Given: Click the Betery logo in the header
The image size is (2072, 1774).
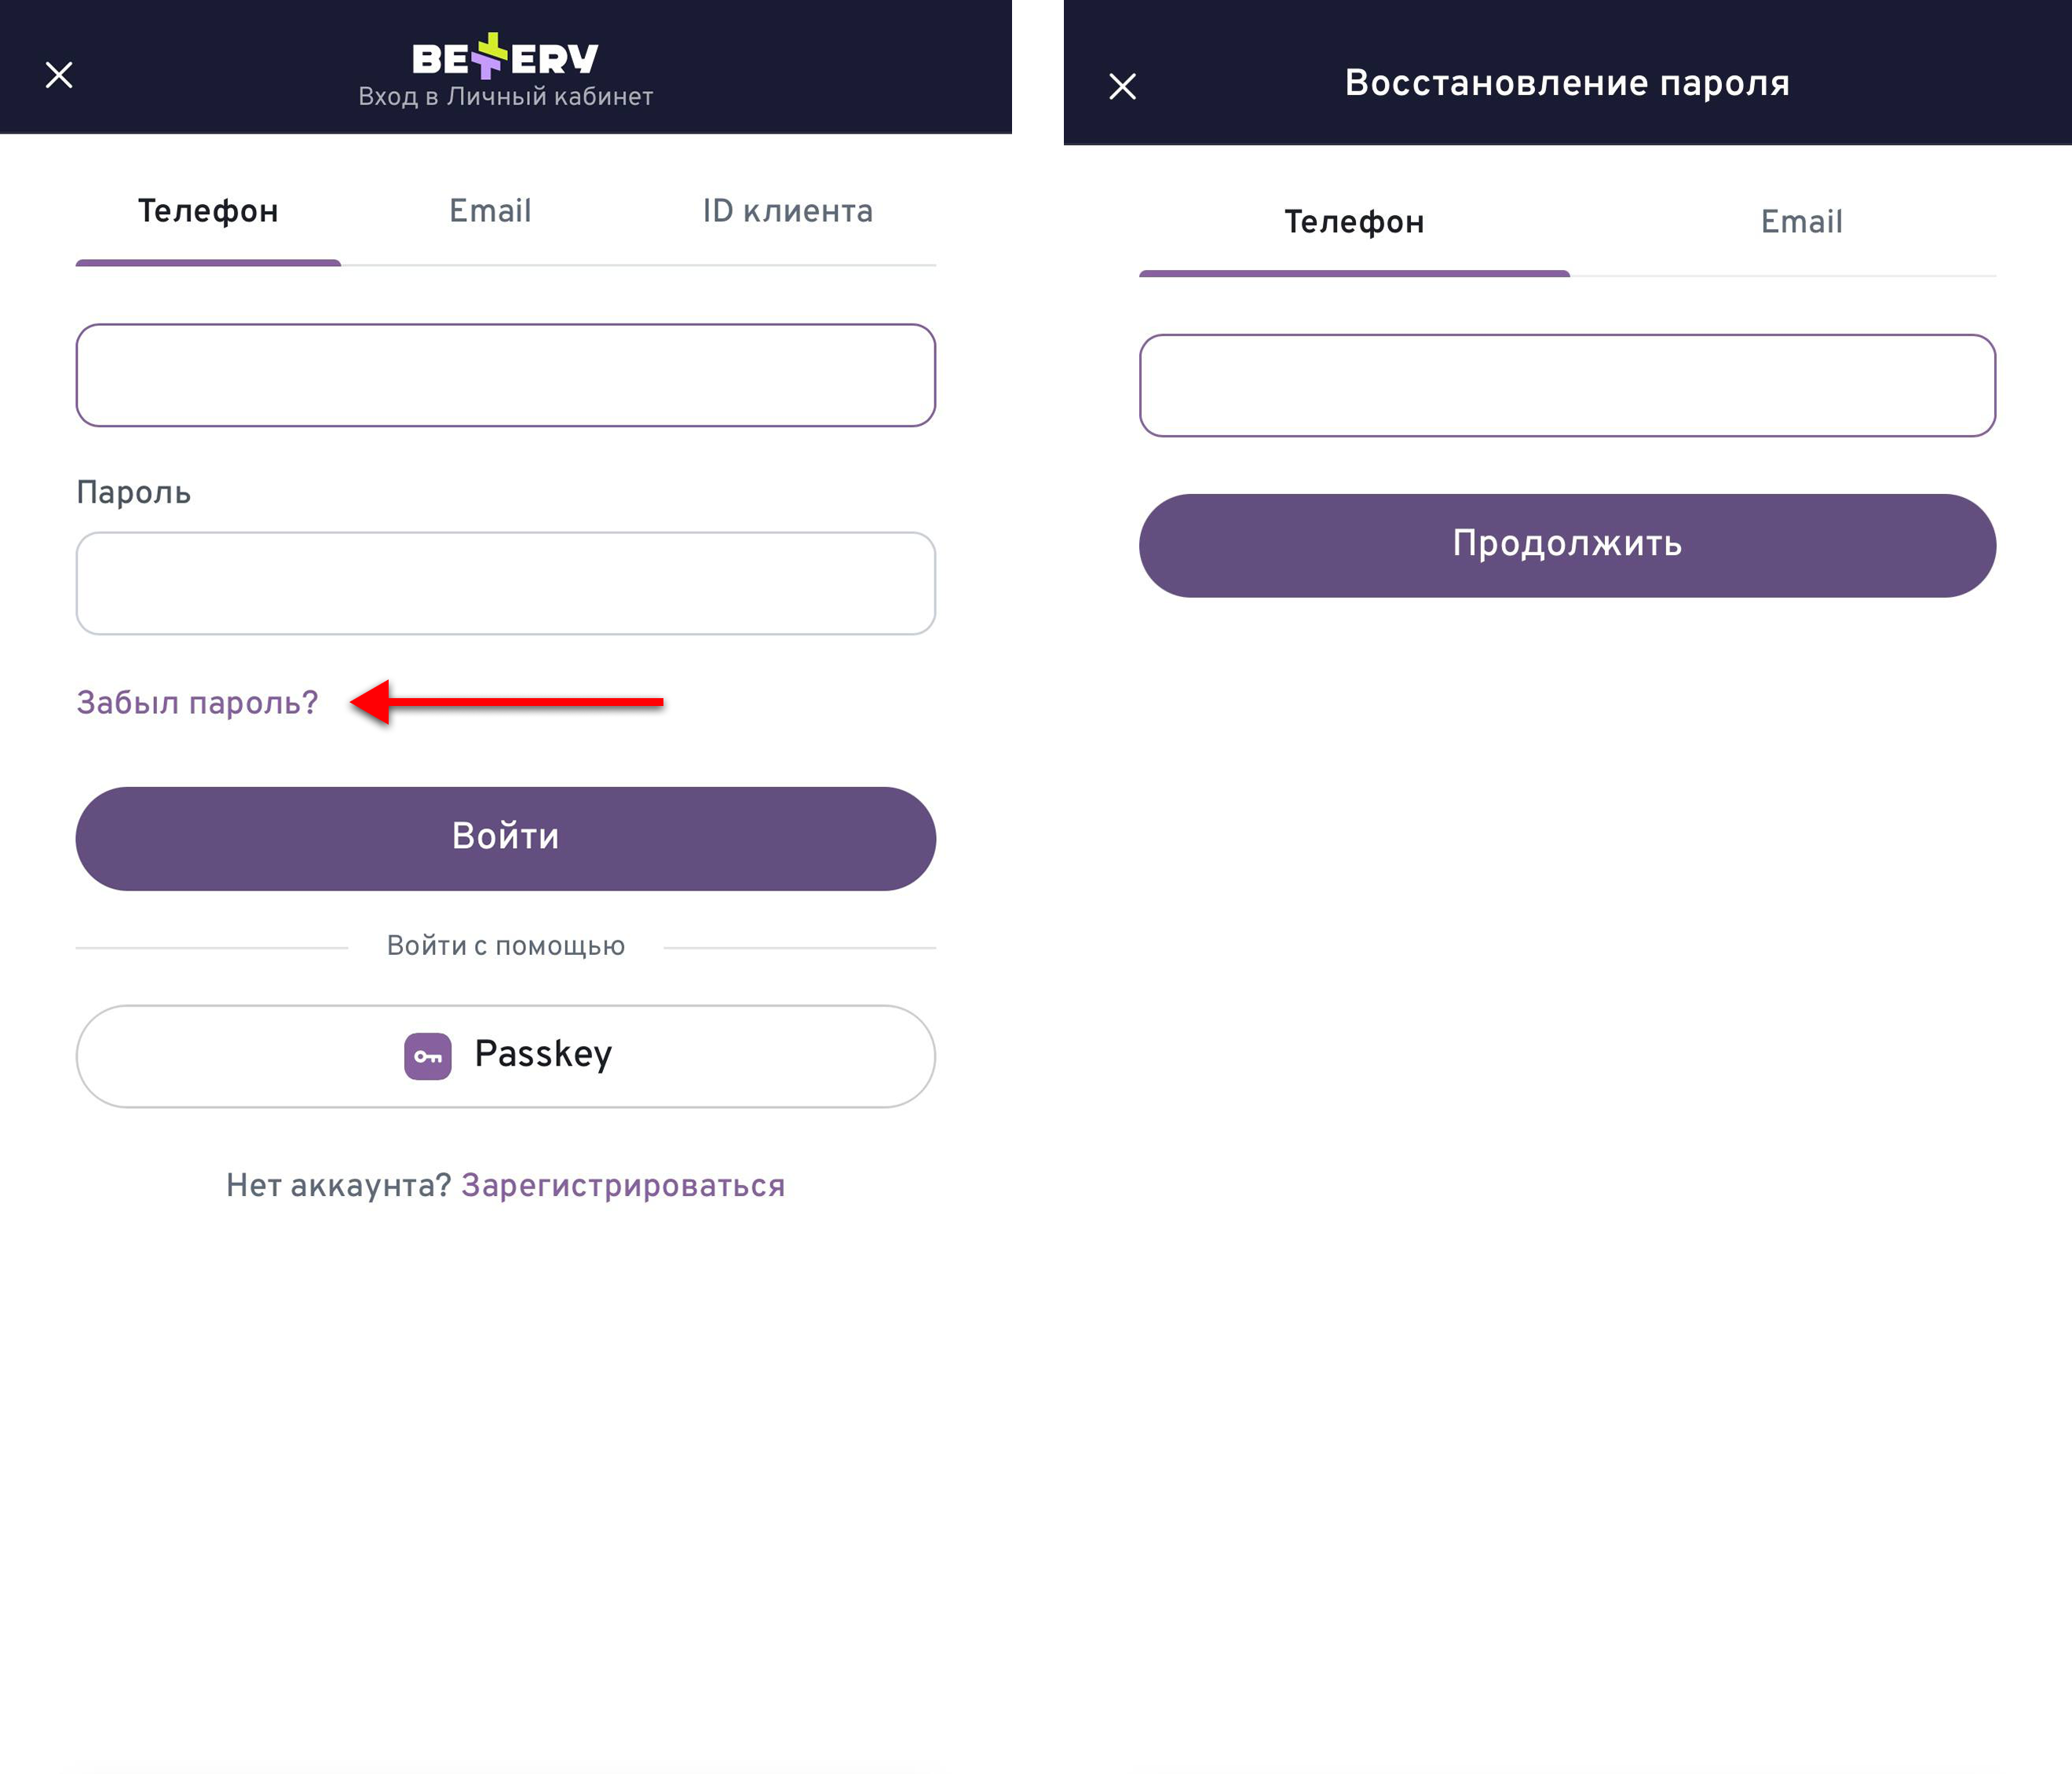Looking at the screenshot, I should (x=505, y=57).
